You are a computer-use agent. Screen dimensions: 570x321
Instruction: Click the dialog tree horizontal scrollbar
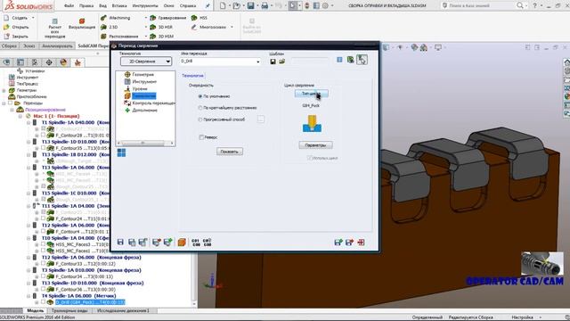145,143
